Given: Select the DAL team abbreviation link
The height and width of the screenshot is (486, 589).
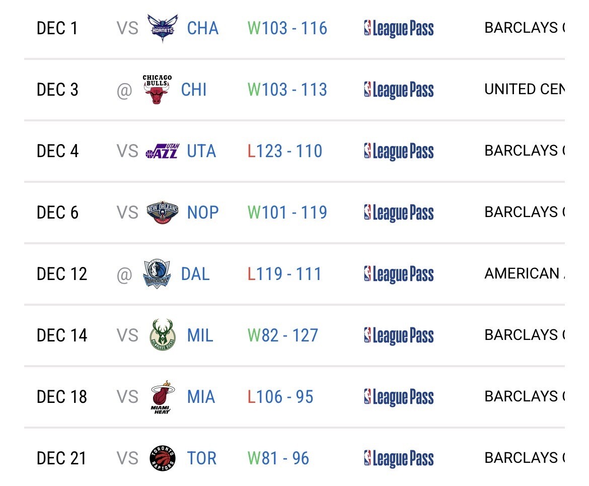Looking at the screenshot, I should [195, 274].
